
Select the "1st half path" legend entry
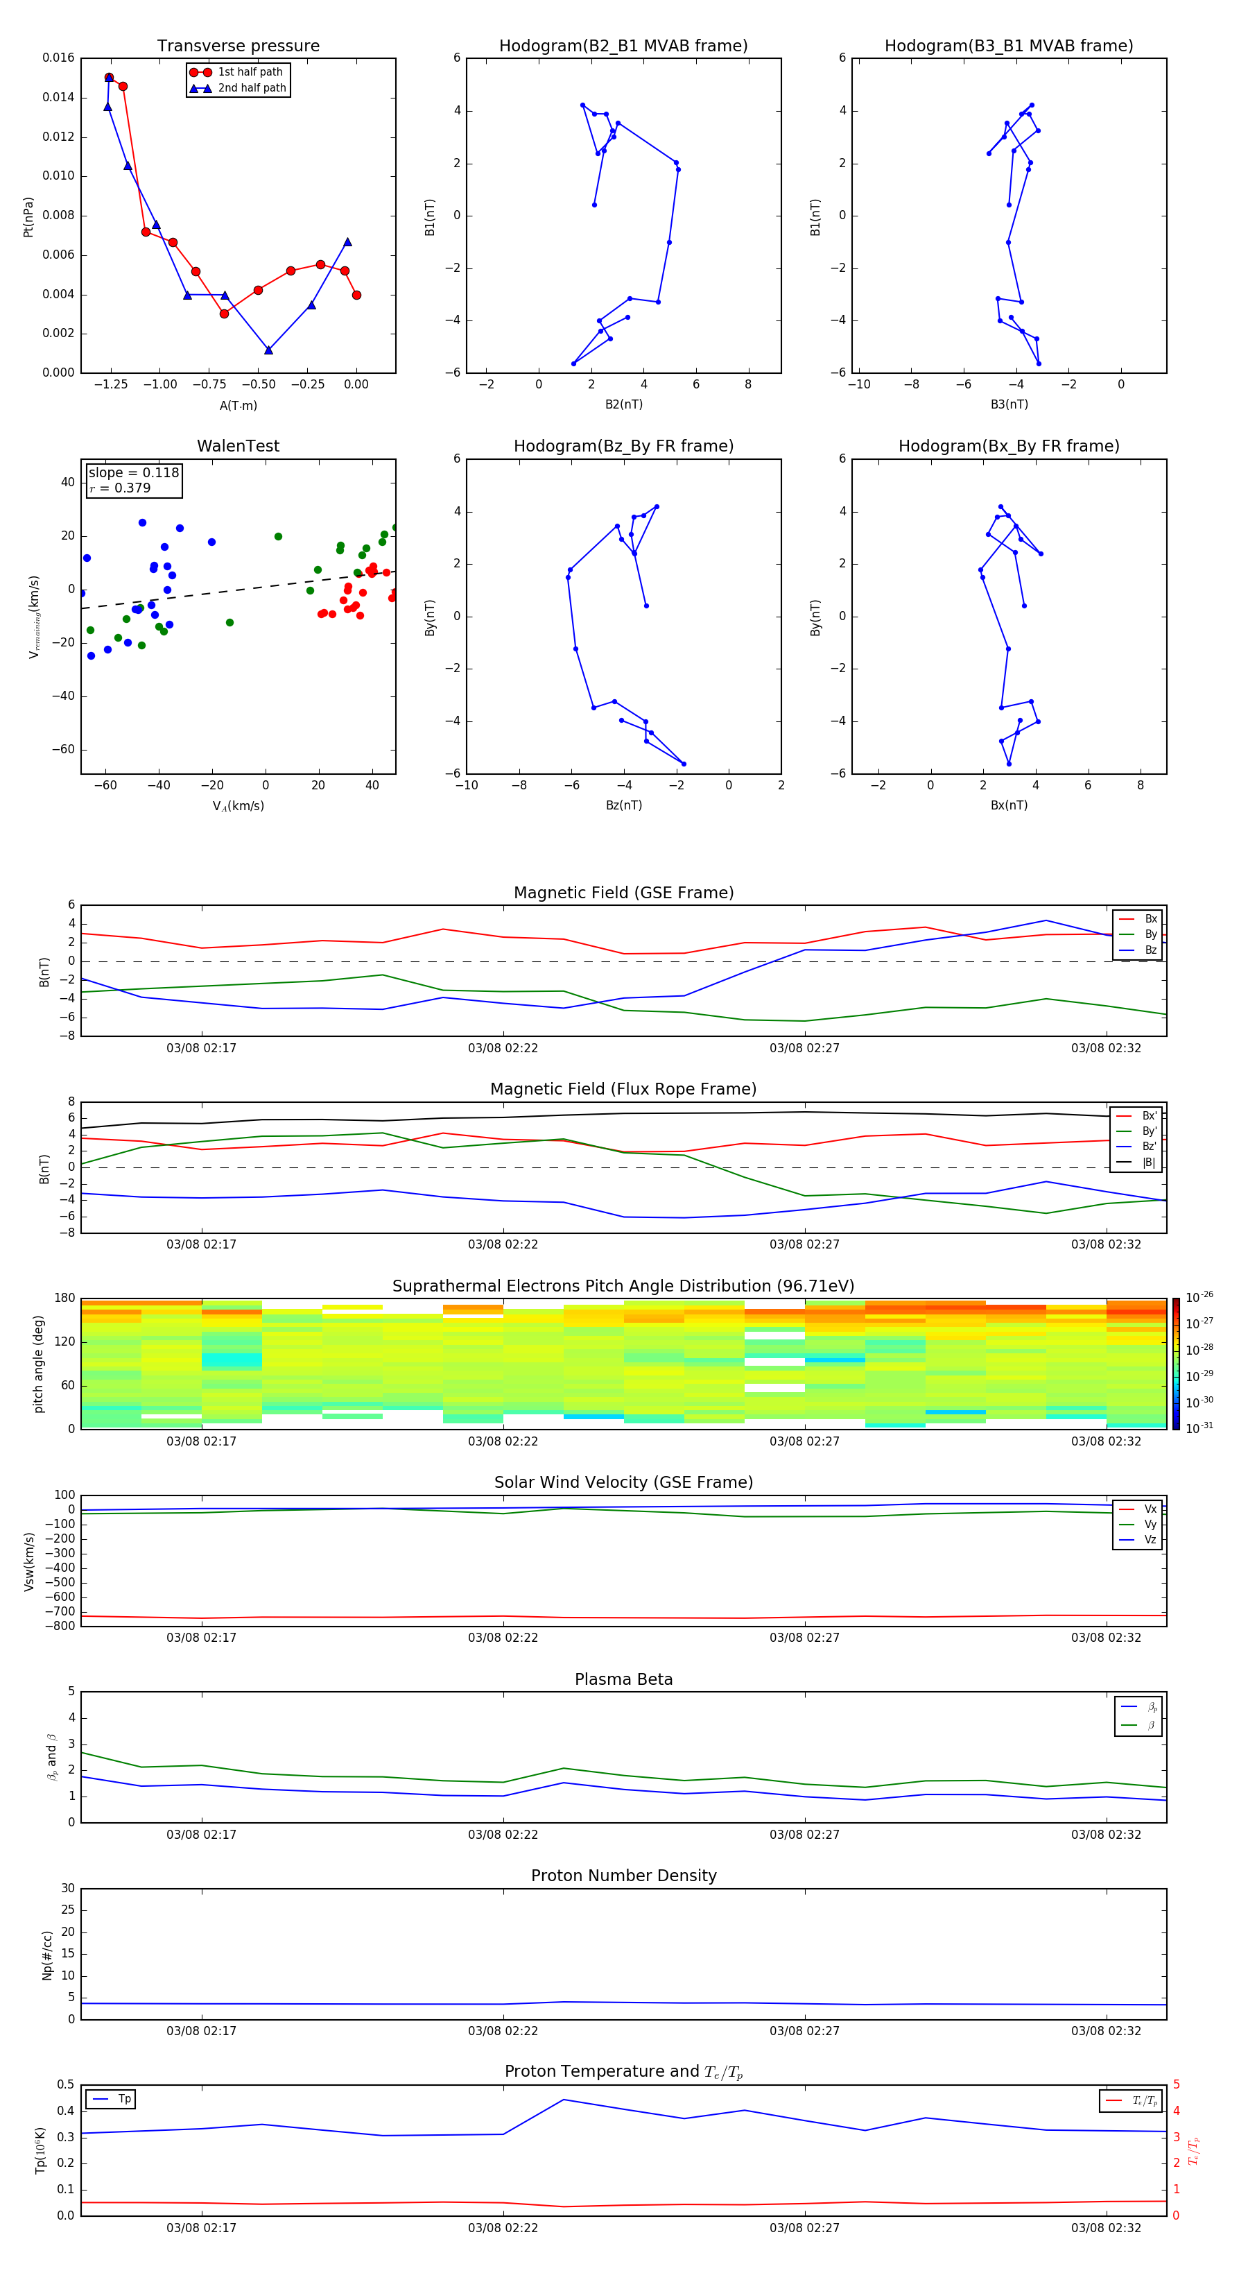pyautogui.click(x=237, y=72)
